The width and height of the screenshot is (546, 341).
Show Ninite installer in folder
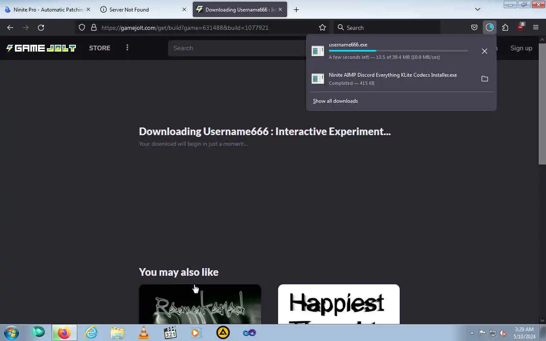[485, 79]
